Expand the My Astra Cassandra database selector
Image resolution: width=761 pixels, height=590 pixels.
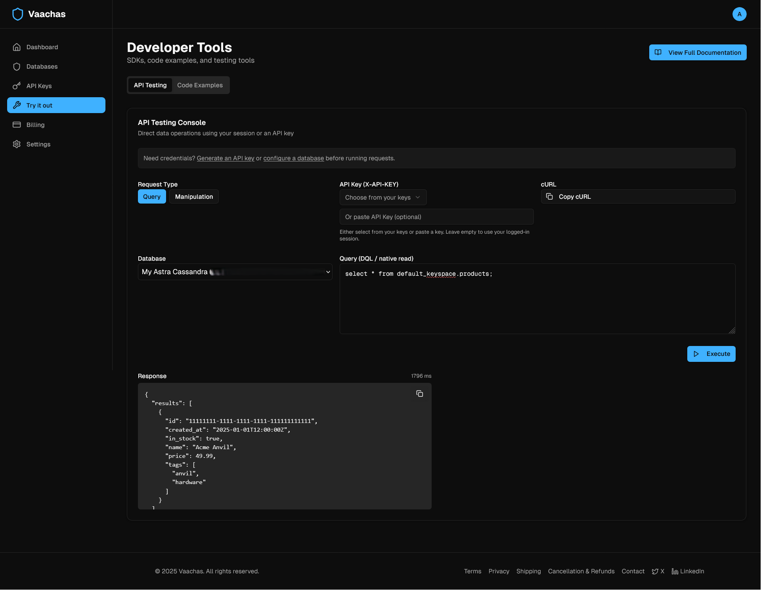tap(235, 272)
